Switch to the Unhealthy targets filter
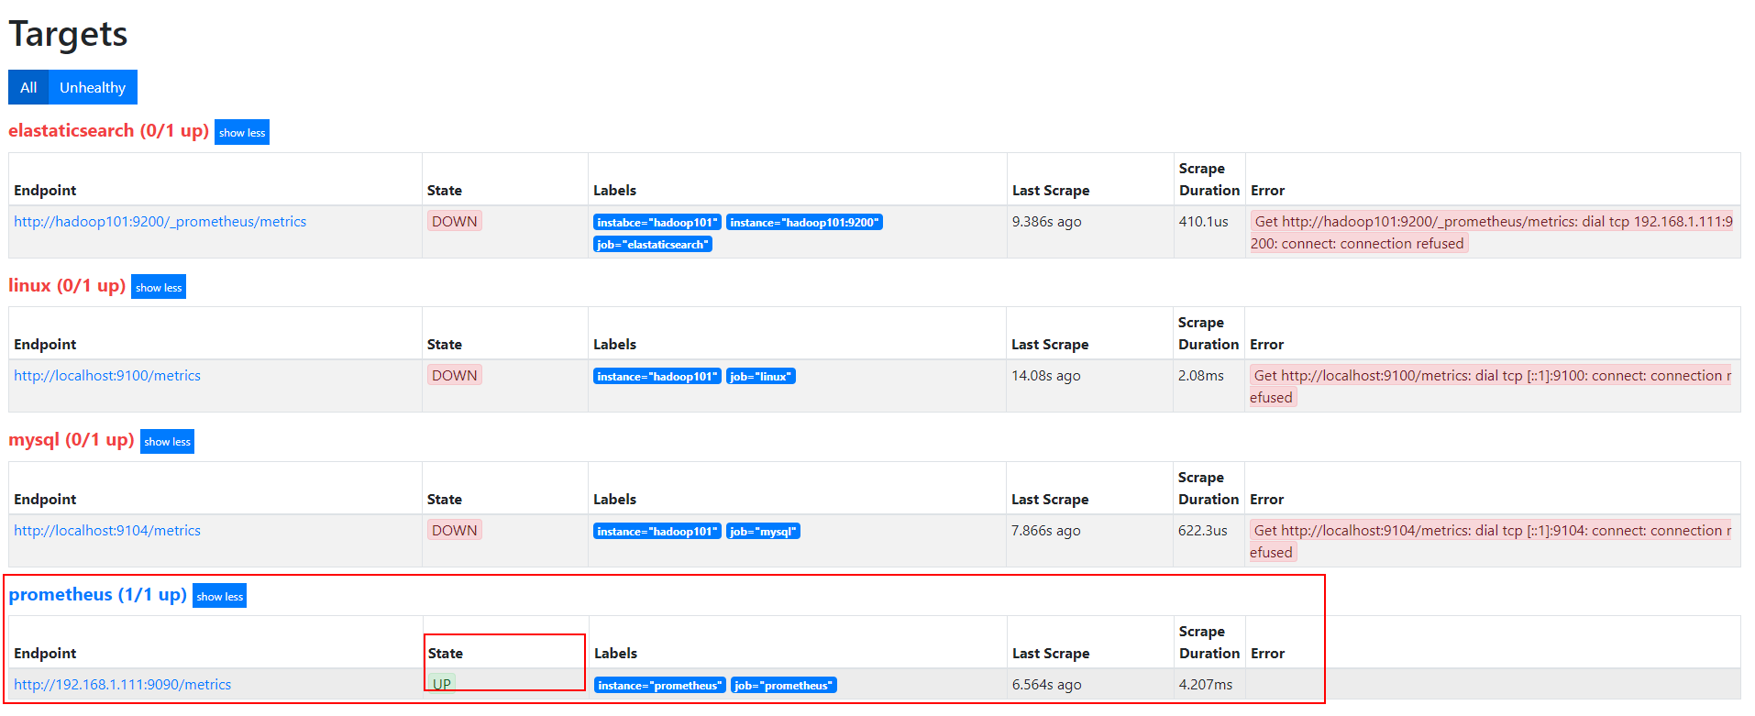1755x716 pixels. pyautogui.click(x=93, y=87)
